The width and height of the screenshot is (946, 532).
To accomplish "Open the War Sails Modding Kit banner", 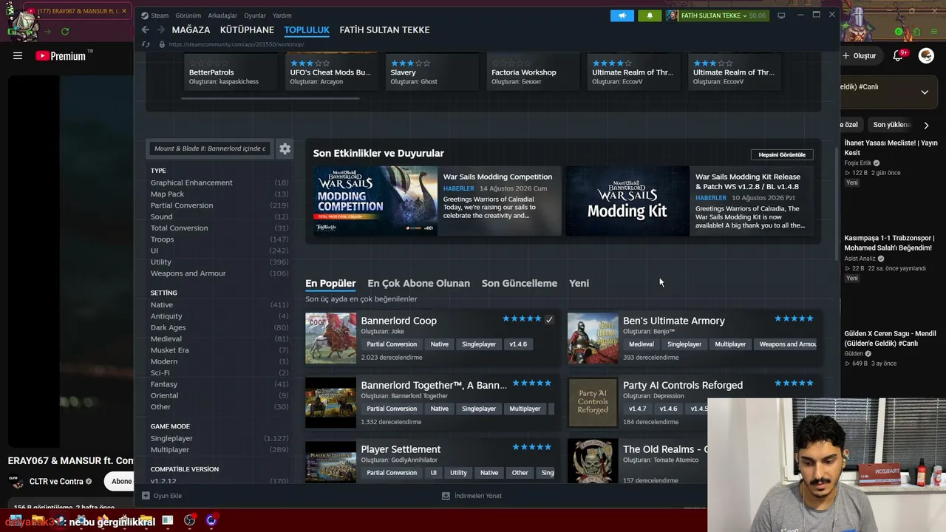I will pyautogui.click(x=627, y=201).
